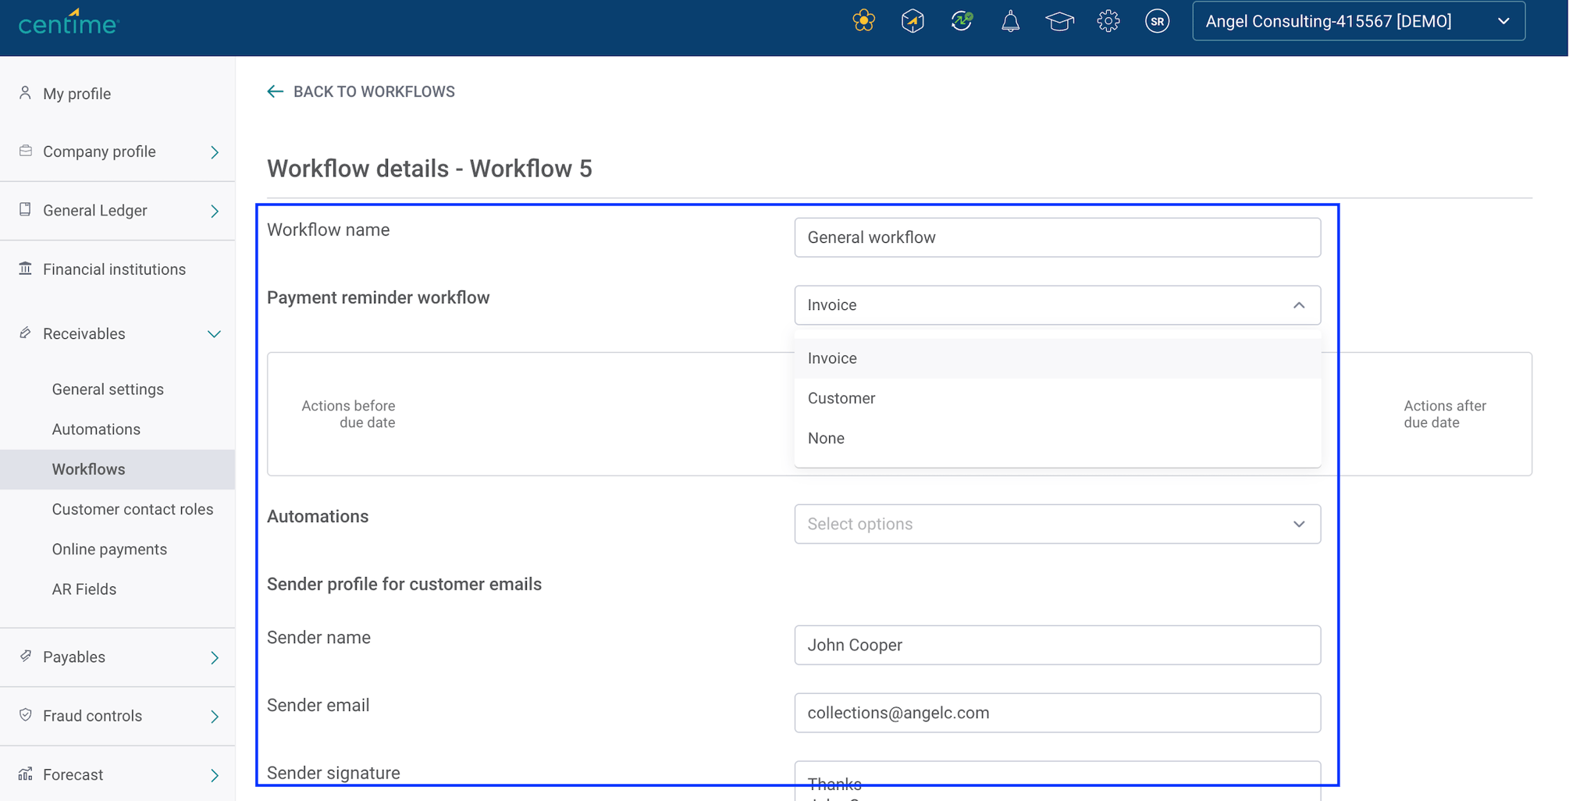Image resolution: width=1569 pixels, height=801 pixels.
Task: Open the cash flow sync icon
Action: [961, 21]
